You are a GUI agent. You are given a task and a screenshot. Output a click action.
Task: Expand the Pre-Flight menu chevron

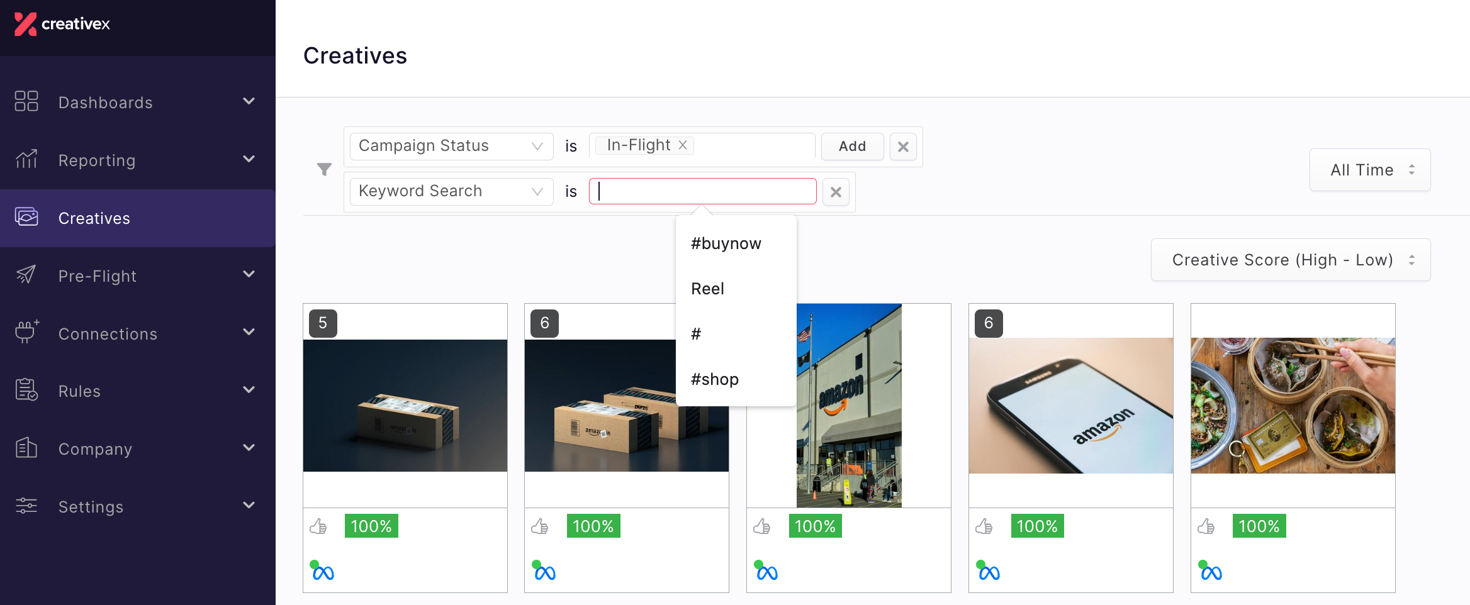pyautogui.click(x=249, y=274)
